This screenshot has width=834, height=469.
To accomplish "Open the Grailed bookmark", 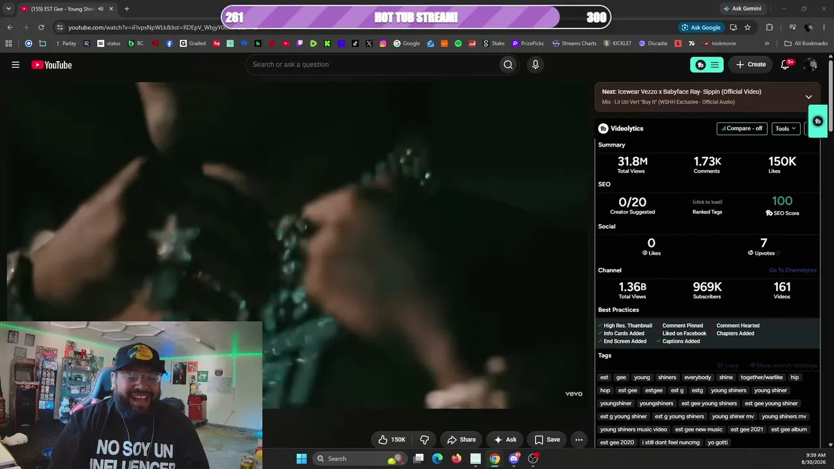I will 193,44.
